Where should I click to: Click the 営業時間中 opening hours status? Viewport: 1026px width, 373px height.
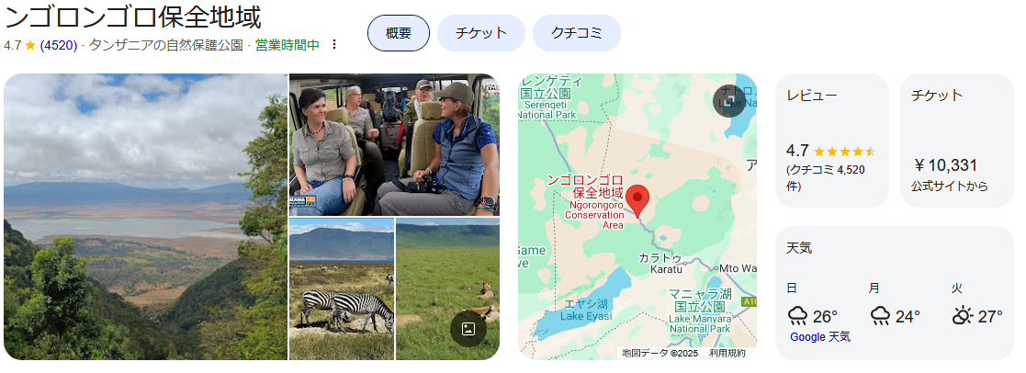click(x=288, y=45)
